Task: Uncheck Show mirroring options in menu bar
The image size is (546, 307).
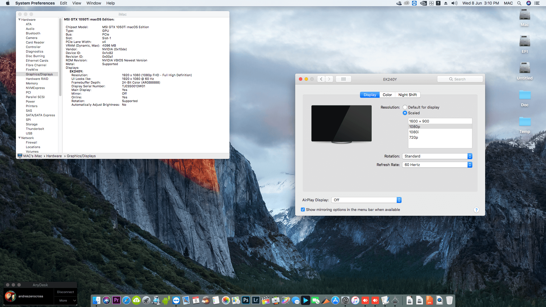Action: click(x=303, y=209)
